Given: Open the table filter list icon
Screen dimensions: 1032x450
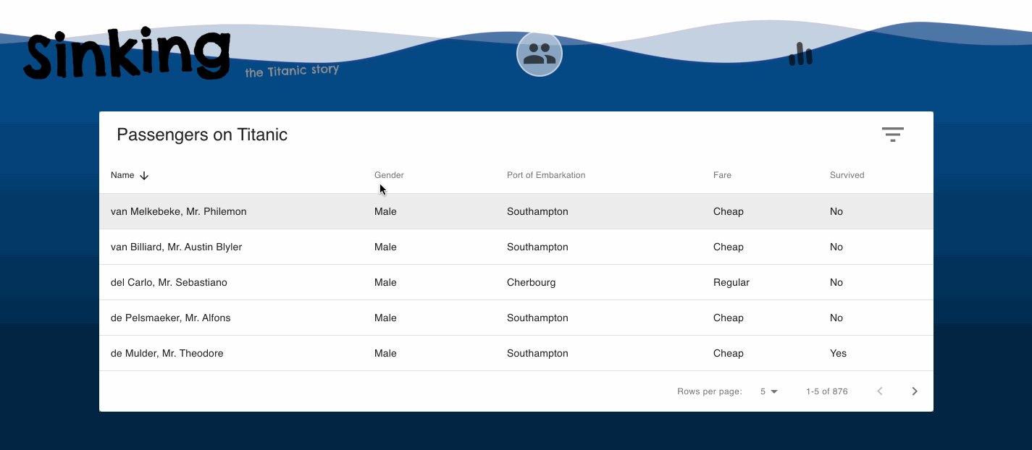Looking at the screenshot, I should click(x=893, y=135).
